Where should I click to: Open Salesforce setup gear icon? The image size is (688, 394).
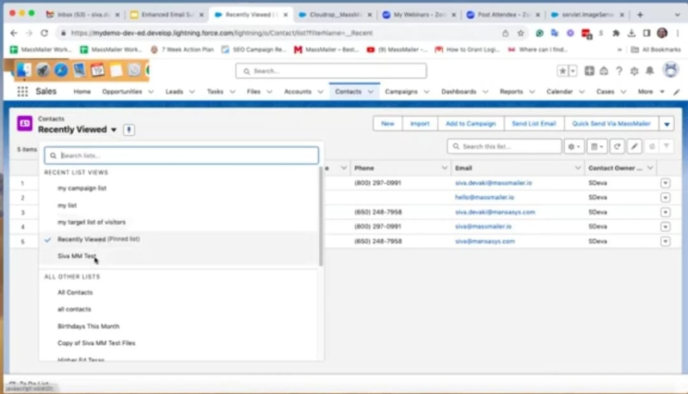pyautogui.click(x=634, y=71)
